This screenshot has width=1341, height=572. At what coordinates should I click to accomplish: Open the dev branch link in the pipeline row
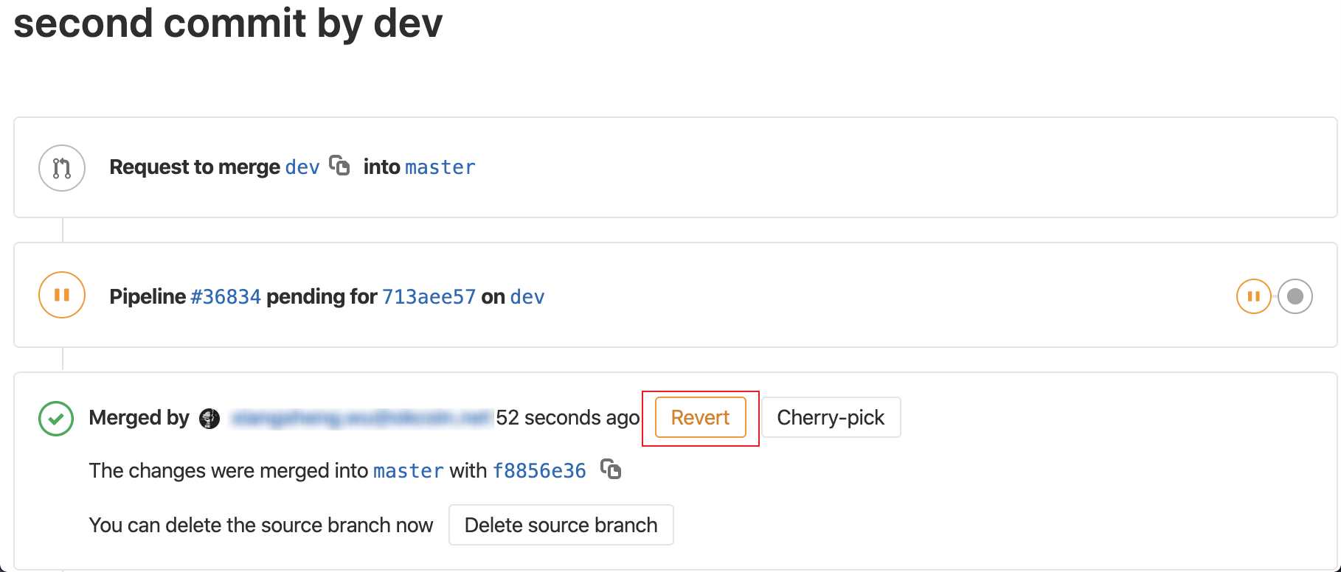[x=527, y=297]
